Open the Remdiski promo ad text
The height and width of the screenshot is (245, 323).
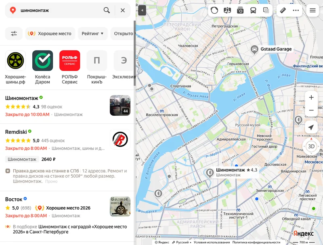coord(70,176)
